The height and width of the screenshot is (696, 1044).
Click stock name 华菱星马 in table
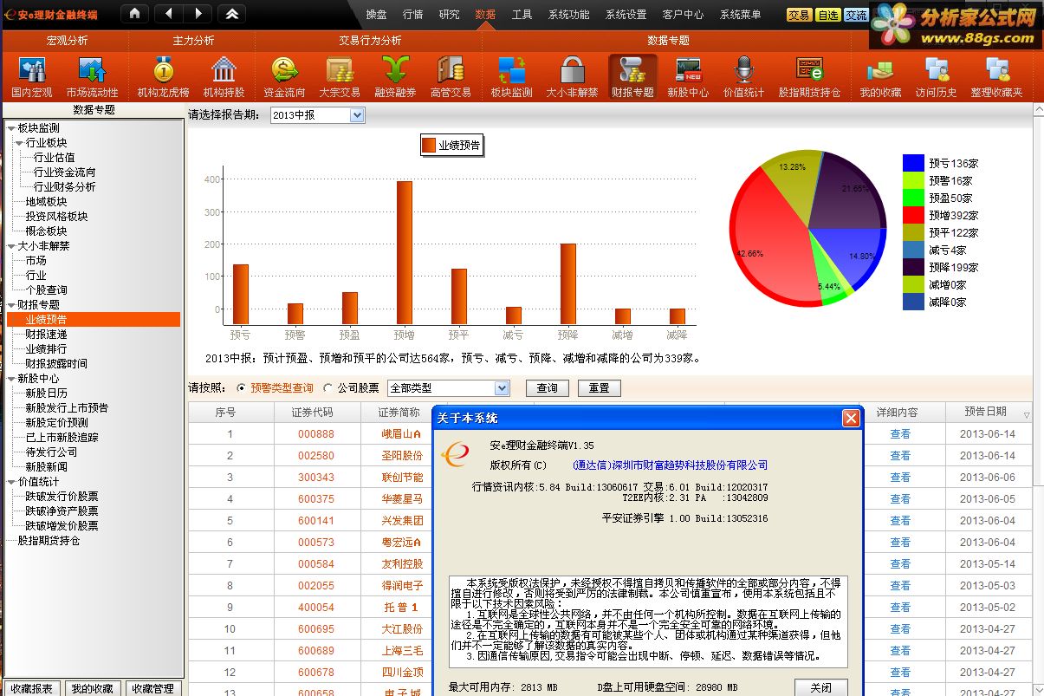402,499
